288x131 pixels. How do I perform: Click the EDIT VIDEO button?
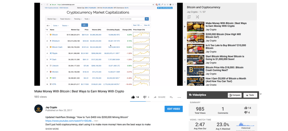(x=174, y=109)
